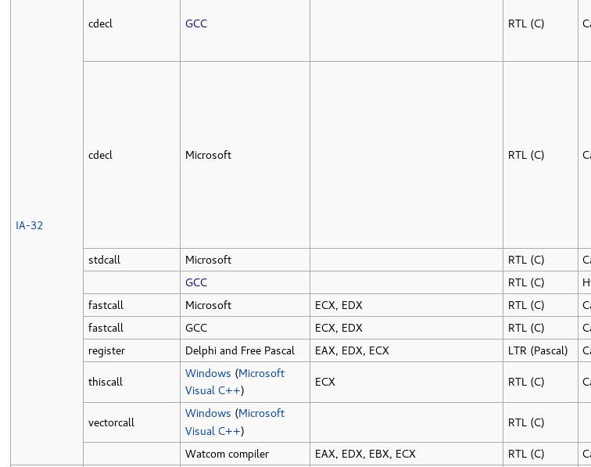This screenshot has width=591, height=467.
Task: Open Microsoft Visual C++ link for vectorcall
Action: point(261,413)
